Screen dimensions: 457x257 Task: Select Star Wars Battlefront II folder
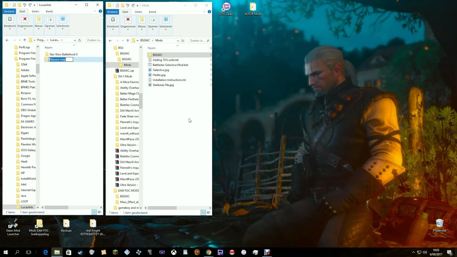point(64,54)
